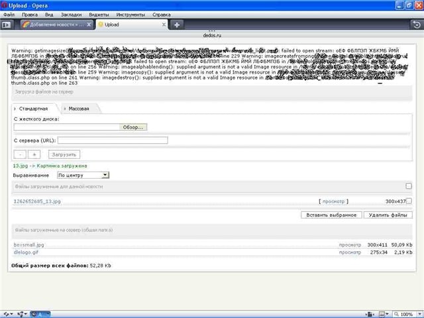Image resolution: width=424 pixels, height=318 pixels.
Task: Toggle the Opera panels sidebar button
Action: coord(6,25)
